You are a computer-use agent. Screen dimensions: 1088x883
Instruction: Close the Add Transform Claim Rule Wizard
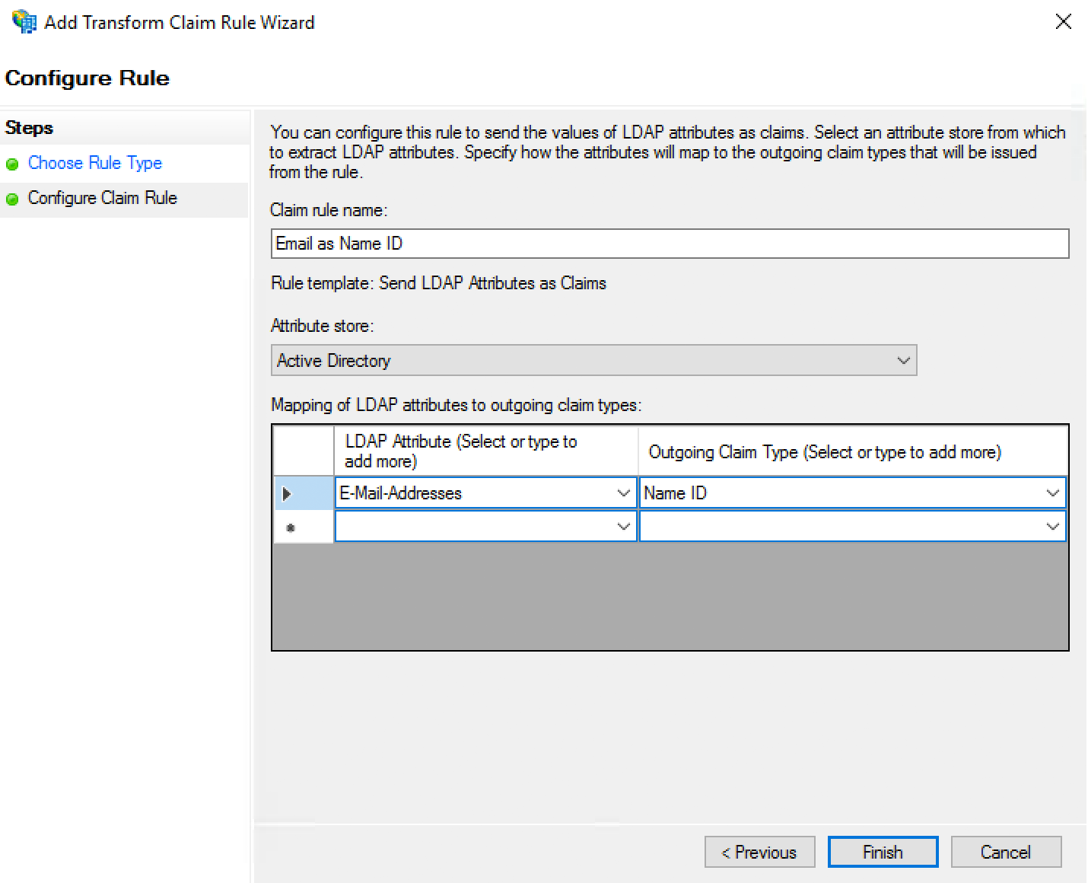click(x=1063, y=22)
